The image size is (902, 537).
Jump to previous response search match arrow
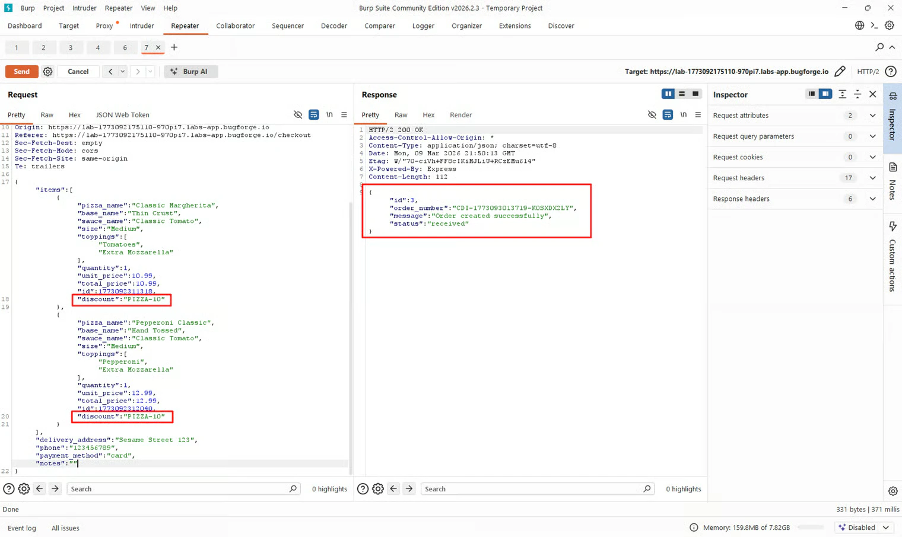393,489
